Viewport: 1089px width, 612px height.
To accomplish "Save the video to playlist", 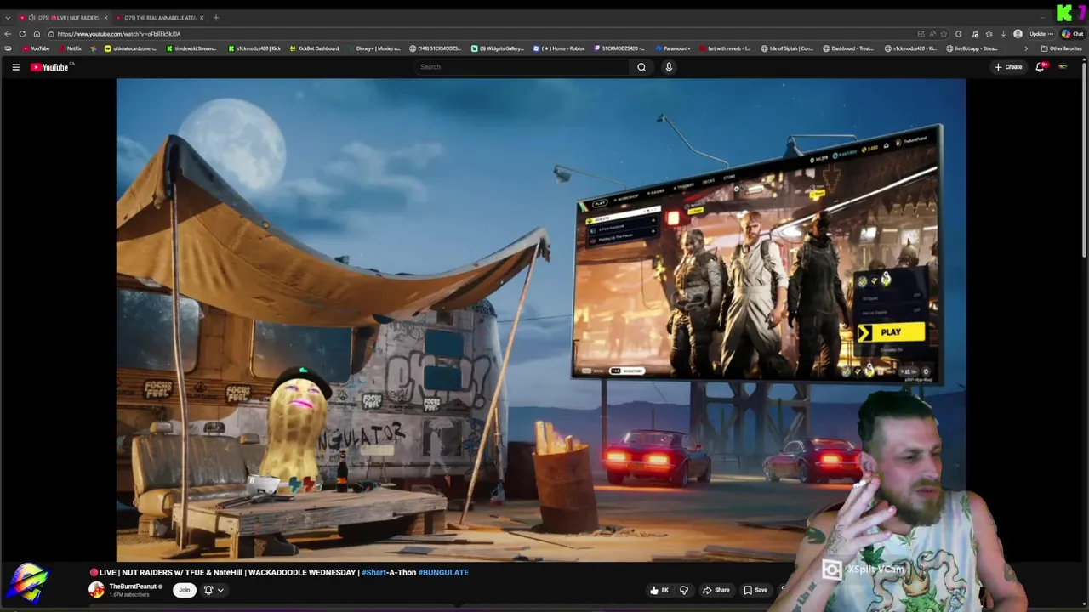I will 755,590.
